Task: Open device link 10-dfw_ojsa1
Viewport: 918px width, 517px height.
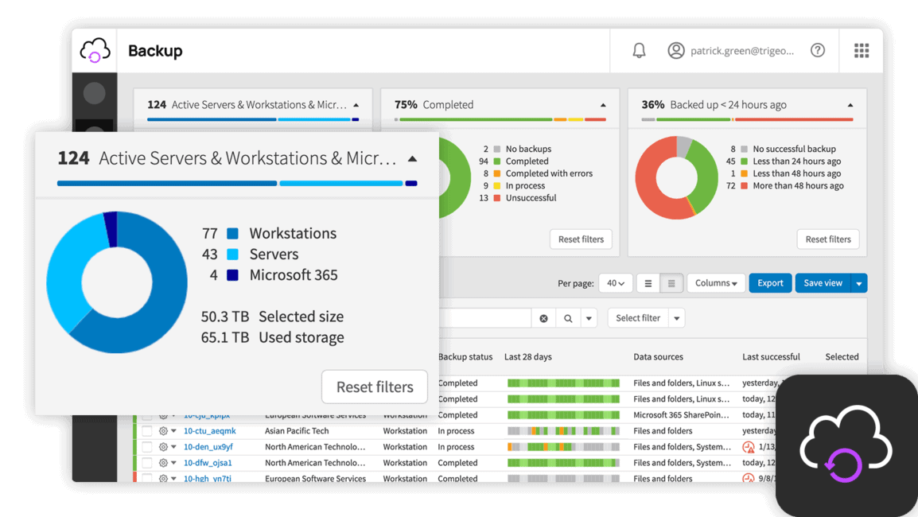Action: tap(208, 463)
